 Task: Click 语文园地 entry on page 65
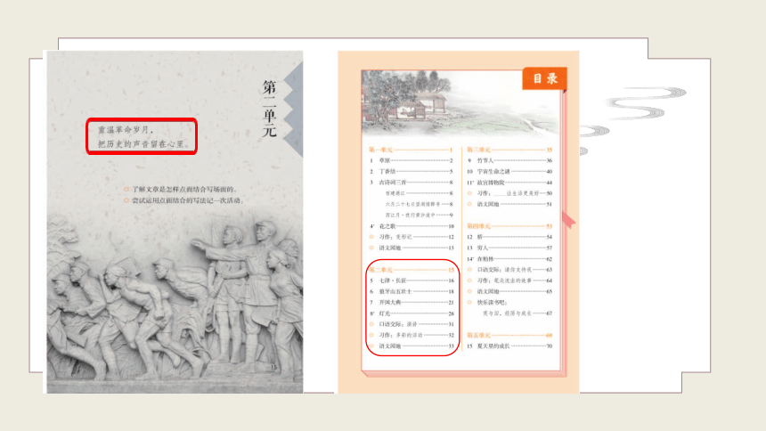509,291
